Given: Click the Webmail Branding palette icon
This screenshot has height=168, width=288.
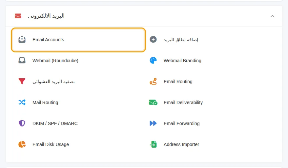Looking at the screenshot, I should tap(153, 60).
